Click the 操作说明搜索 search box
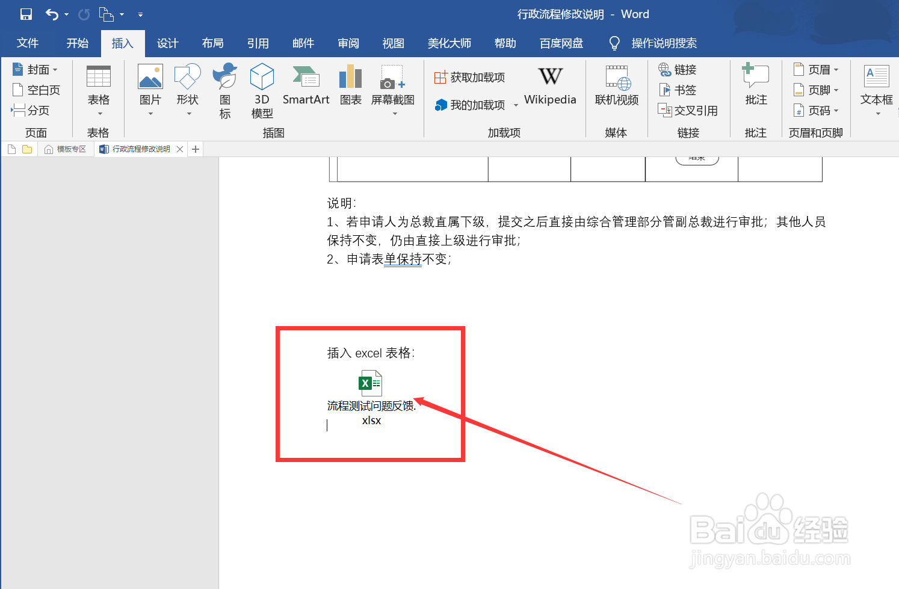Image resolution: width=899 pixels, height=589 pixels. 653,43
